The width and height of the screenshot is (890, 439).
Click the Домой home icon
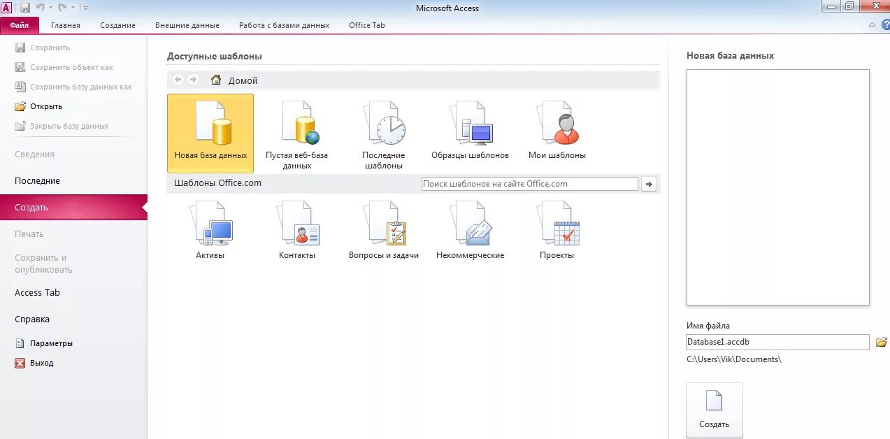pyautogui.click(x=216, y=80)
